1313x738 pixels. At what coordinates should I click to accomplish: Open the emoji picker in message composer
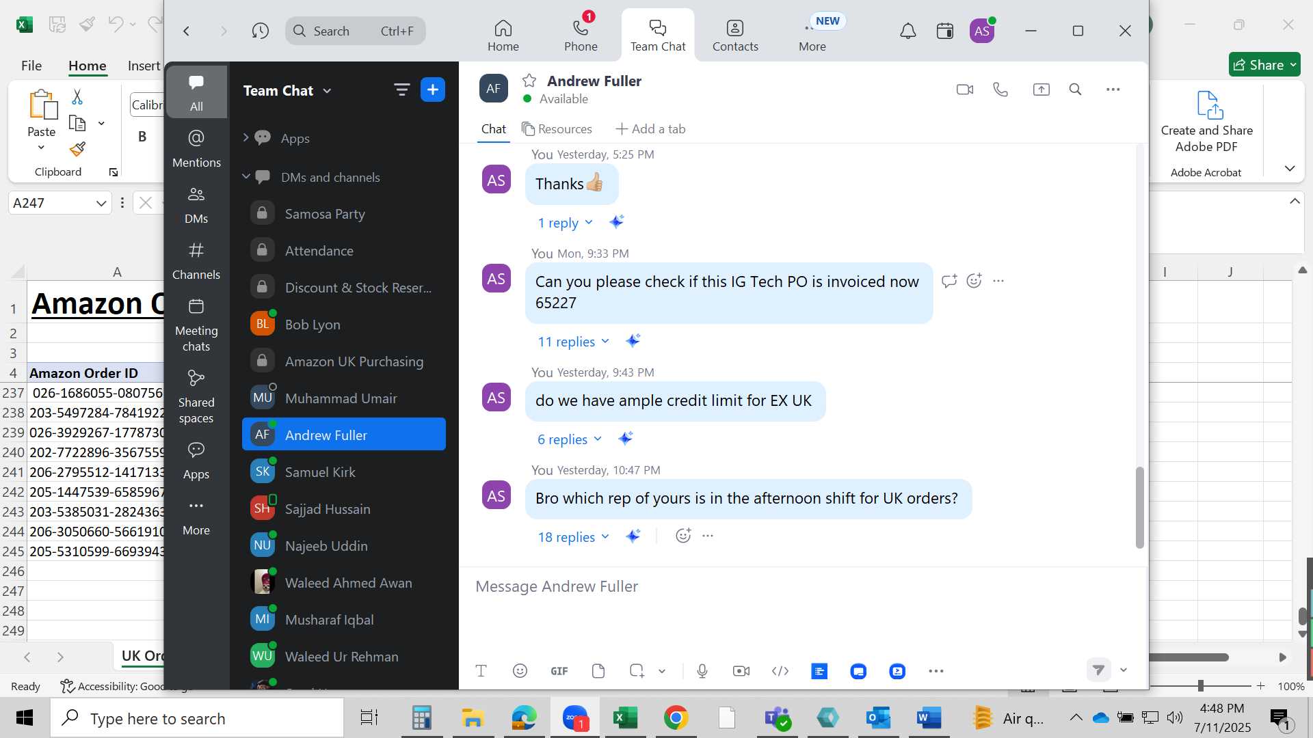click(x=520, y=671)
